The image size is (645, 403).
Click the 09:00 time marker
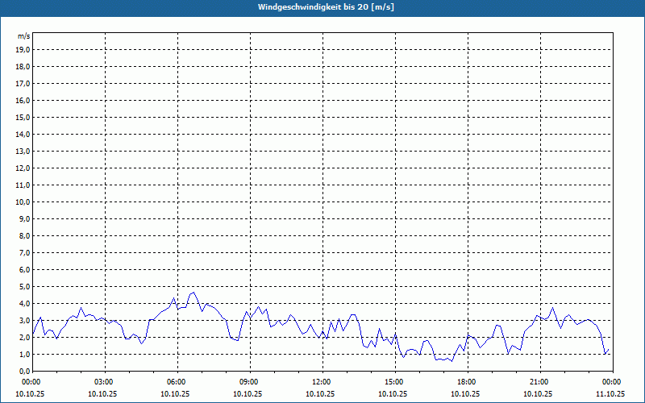coord(248,382)
